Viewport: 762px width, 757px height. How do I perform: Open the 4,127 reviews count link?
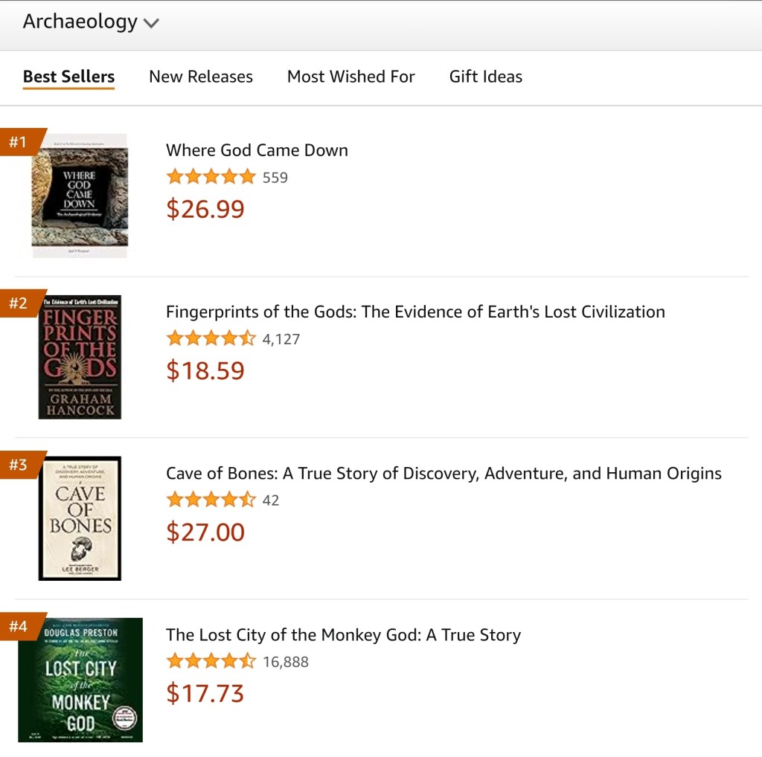[281, 339]
